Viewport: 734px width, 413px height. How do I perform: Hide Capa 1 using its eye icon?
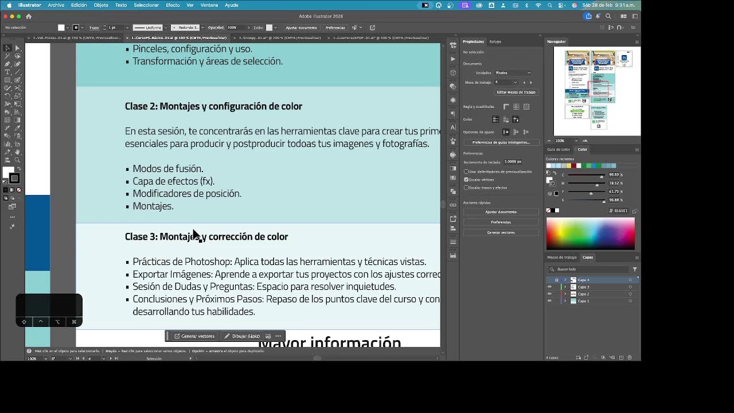tap(549, 301)
